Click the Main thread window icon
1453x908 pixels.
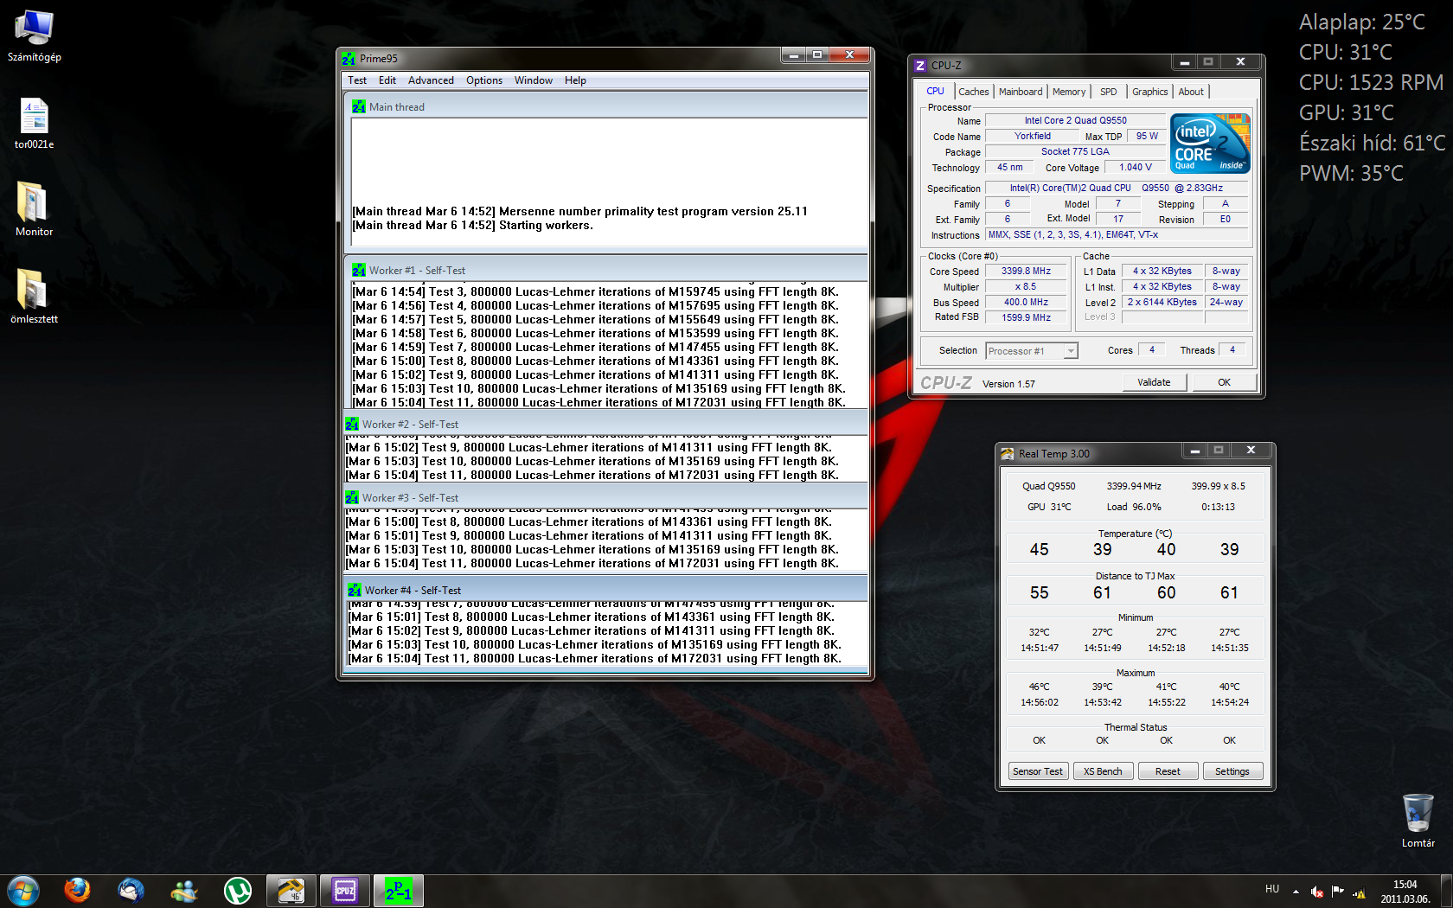tap(359, 107)
